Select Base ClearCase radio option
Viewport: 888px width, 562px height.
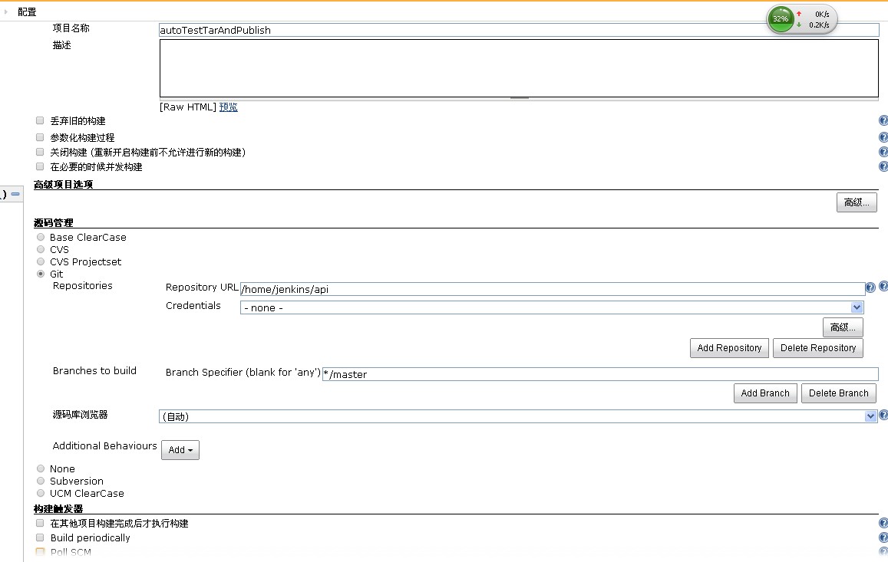[40, 237]
